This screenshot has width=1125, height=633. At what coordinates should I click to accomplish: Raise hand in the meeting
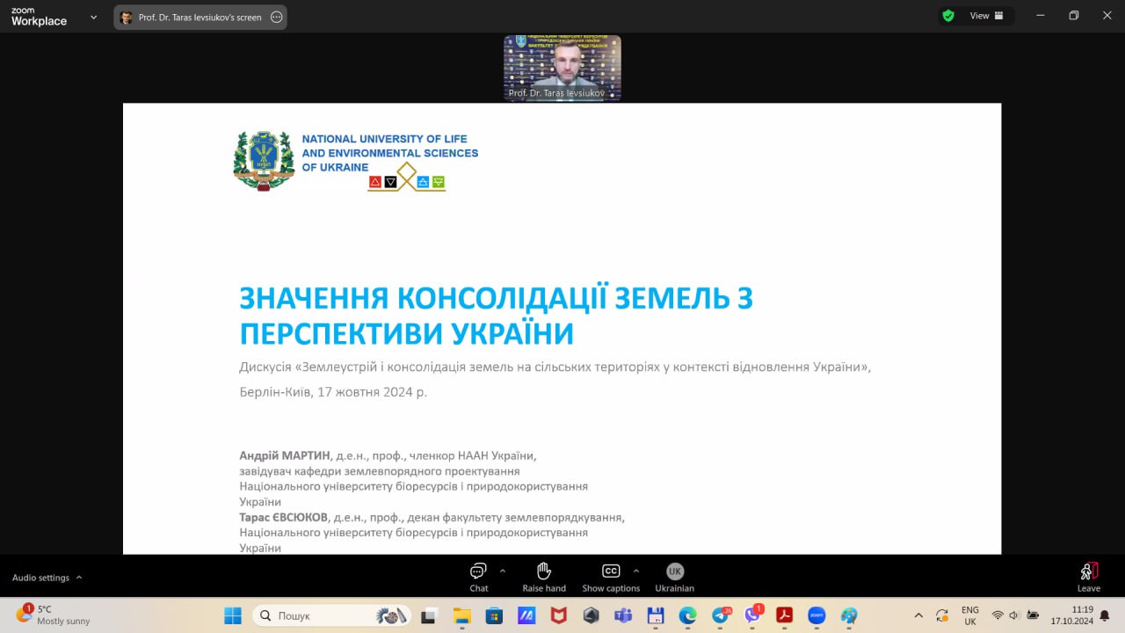[x=544, y=578]
